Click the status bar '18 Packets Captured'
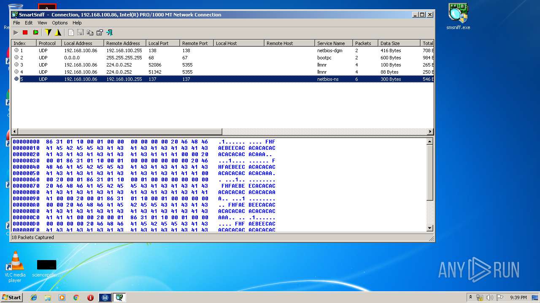The image size is (540, 303). pyautogui.click(x=32, y=237)
